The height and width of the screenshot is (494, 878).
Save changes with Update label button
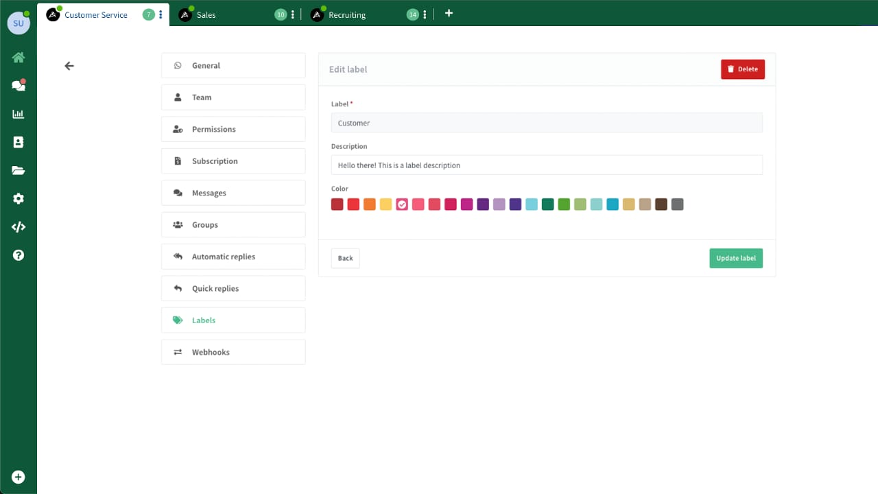(x=736, y=258)
